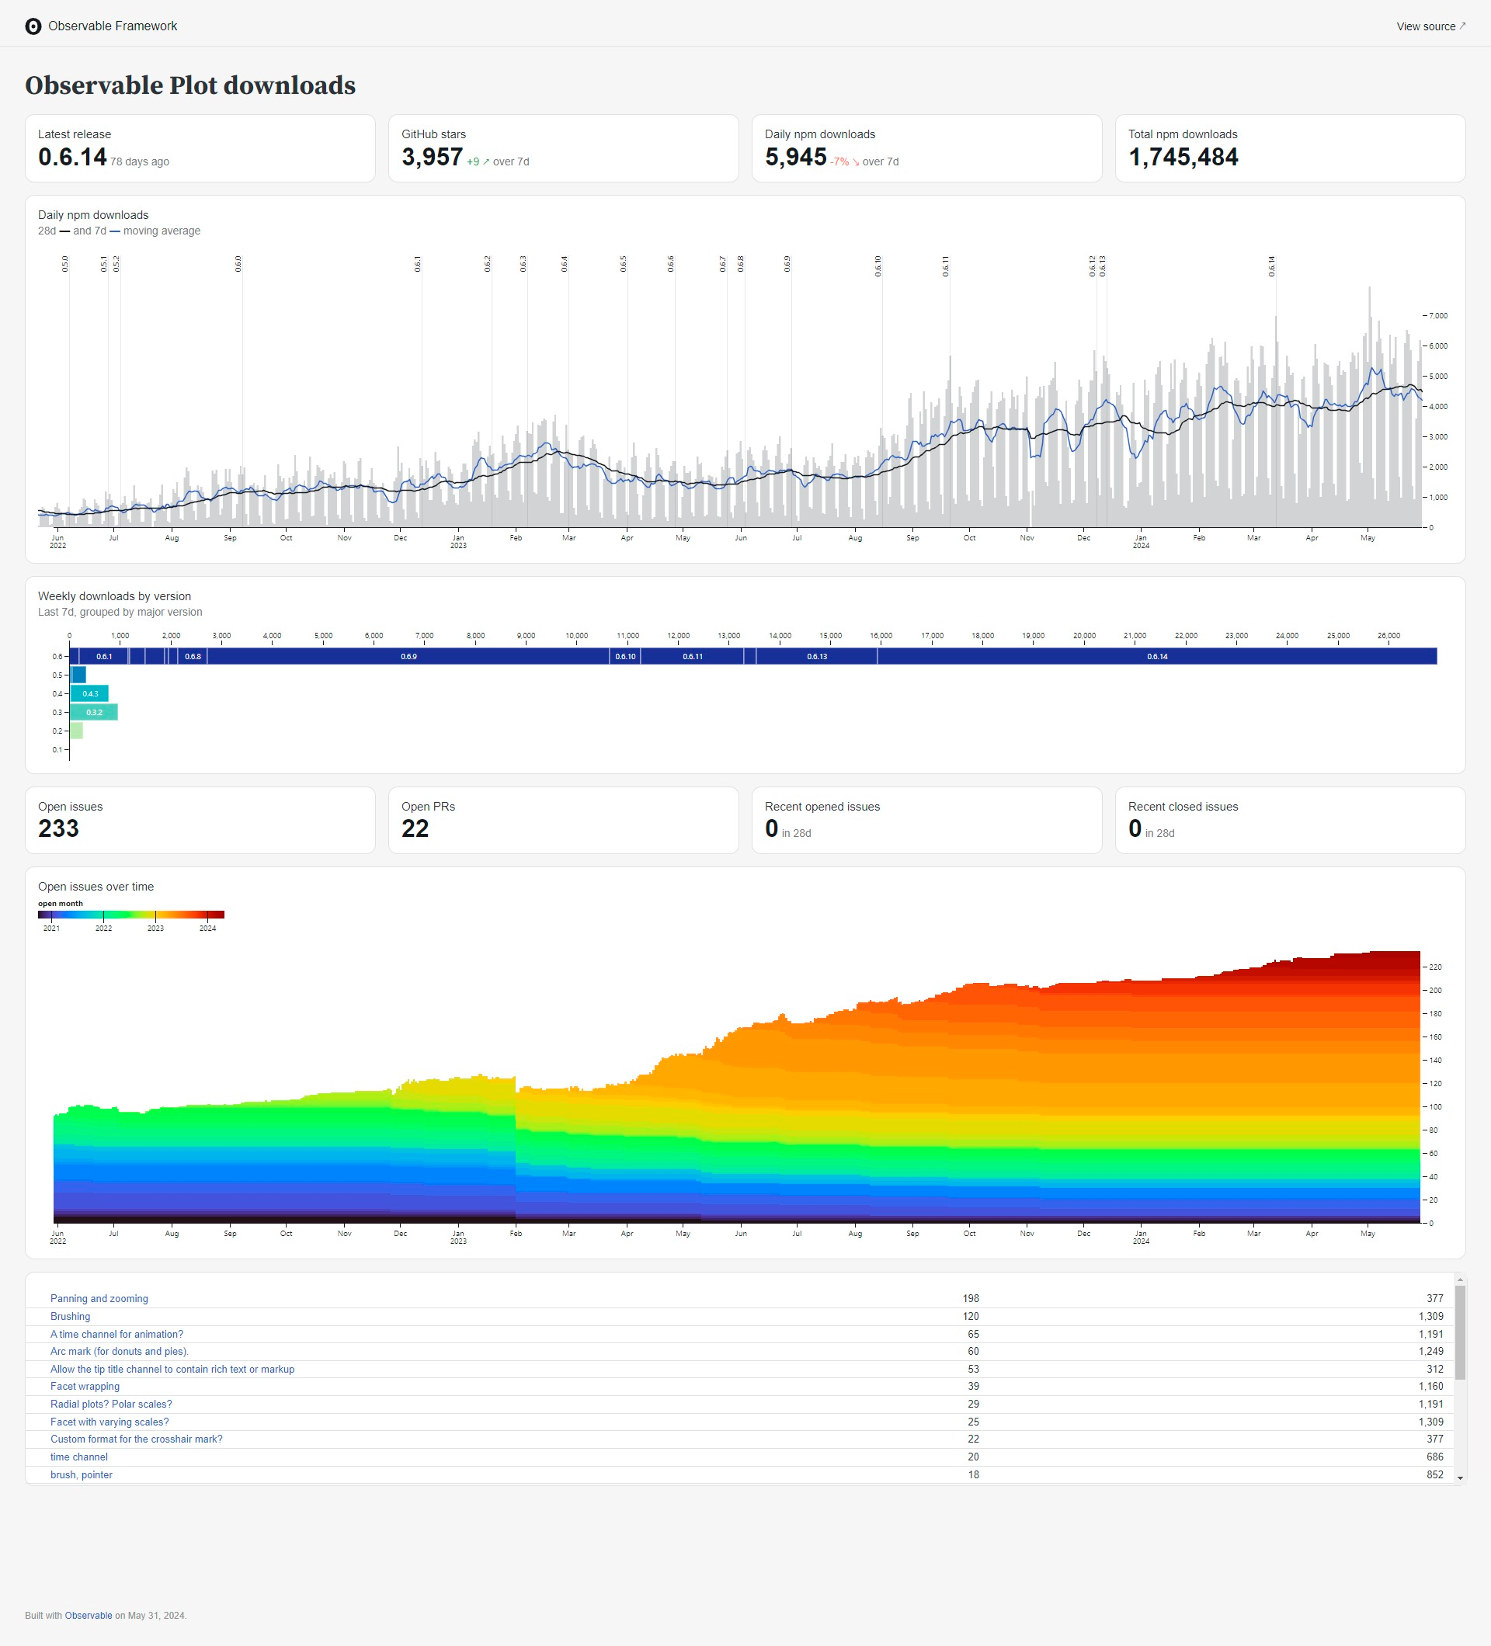Click the scrollbar down arrow in issues table
Image resolution: width=1491 pixels, height=1646 pixels.
(x=1460, y=1478)
